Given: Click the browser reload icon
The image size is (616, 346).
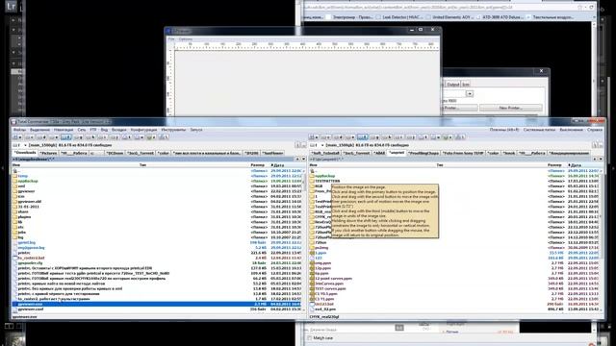Looking at the screenshot, I should tap(591, 7).
